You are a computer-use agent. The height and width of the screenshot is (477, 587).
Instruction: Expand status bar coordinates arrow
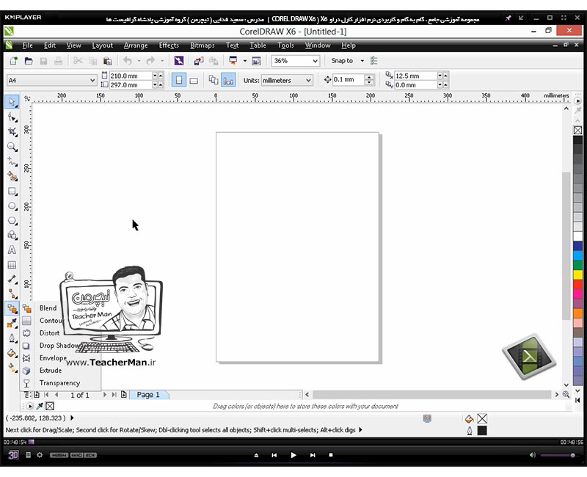click(72, 418)
